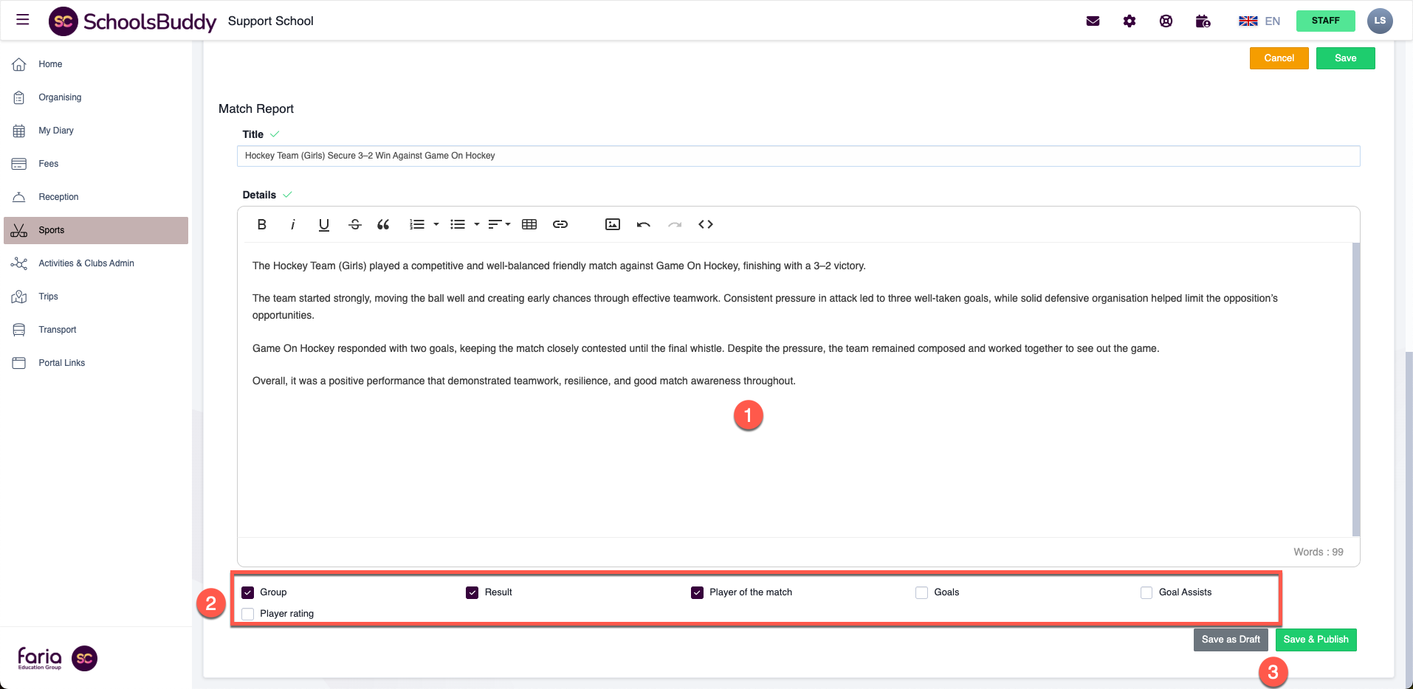Apply strikethrough formatting
The image size is (1413, 689).
click(355, 224)
